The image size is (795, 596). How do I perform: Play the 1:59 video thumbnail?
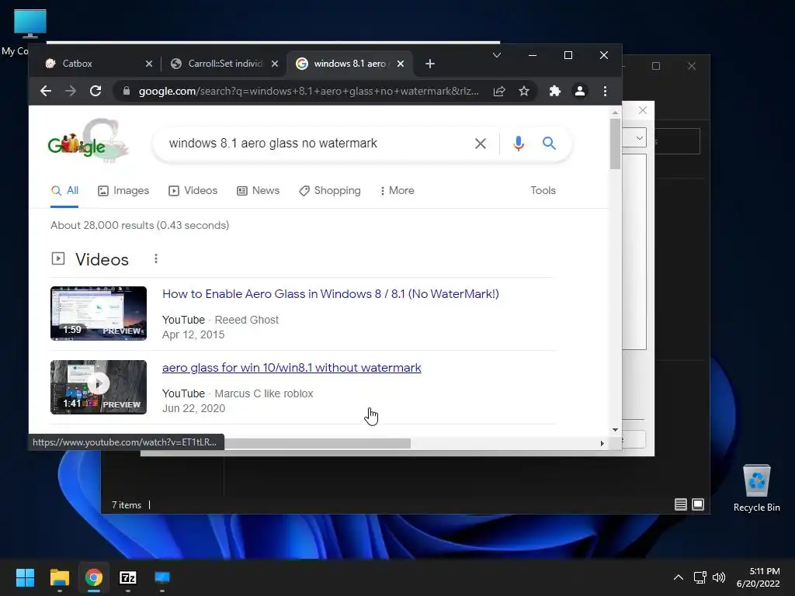click(99, 314)
